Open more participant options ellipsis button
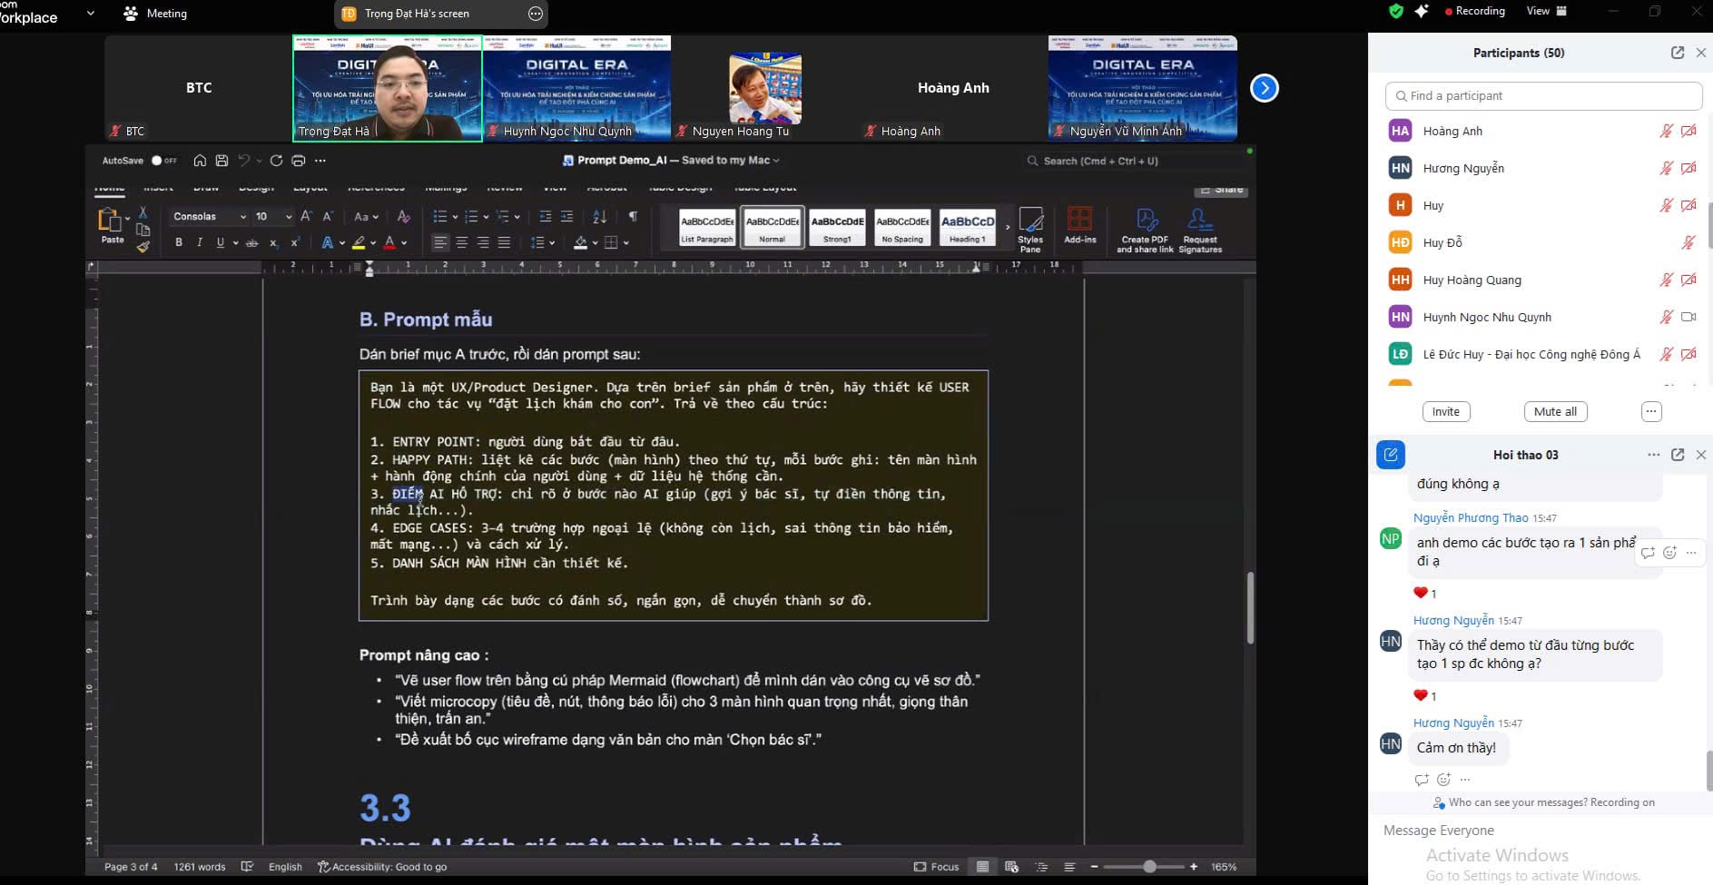This screenshot has width=1713, height=885. point(1651,411)
